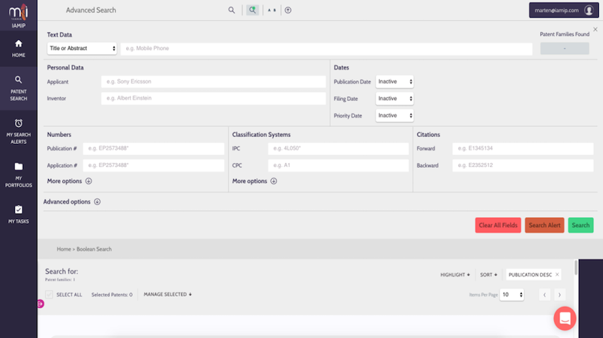603x338 pixels.
Task: Toggle the Select All checkbox
Action: tap(49, 295)
